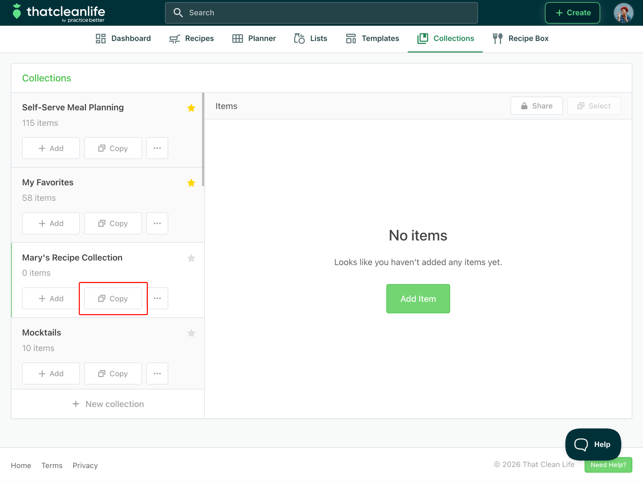Open the Home footer link
643x482 pixels.
coord(21,465)
